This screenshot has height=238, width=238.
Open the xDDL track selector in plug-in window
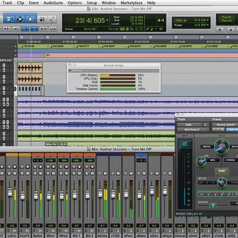pyautogui.click(x=190, y=125)
